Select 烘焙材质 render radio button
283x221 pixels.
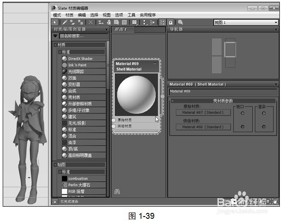tap(264, 127)
